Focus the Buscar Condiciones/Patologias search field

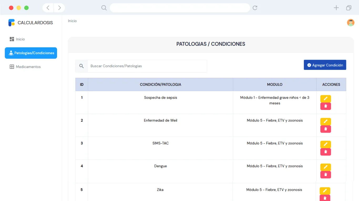[x=147, y=66]
